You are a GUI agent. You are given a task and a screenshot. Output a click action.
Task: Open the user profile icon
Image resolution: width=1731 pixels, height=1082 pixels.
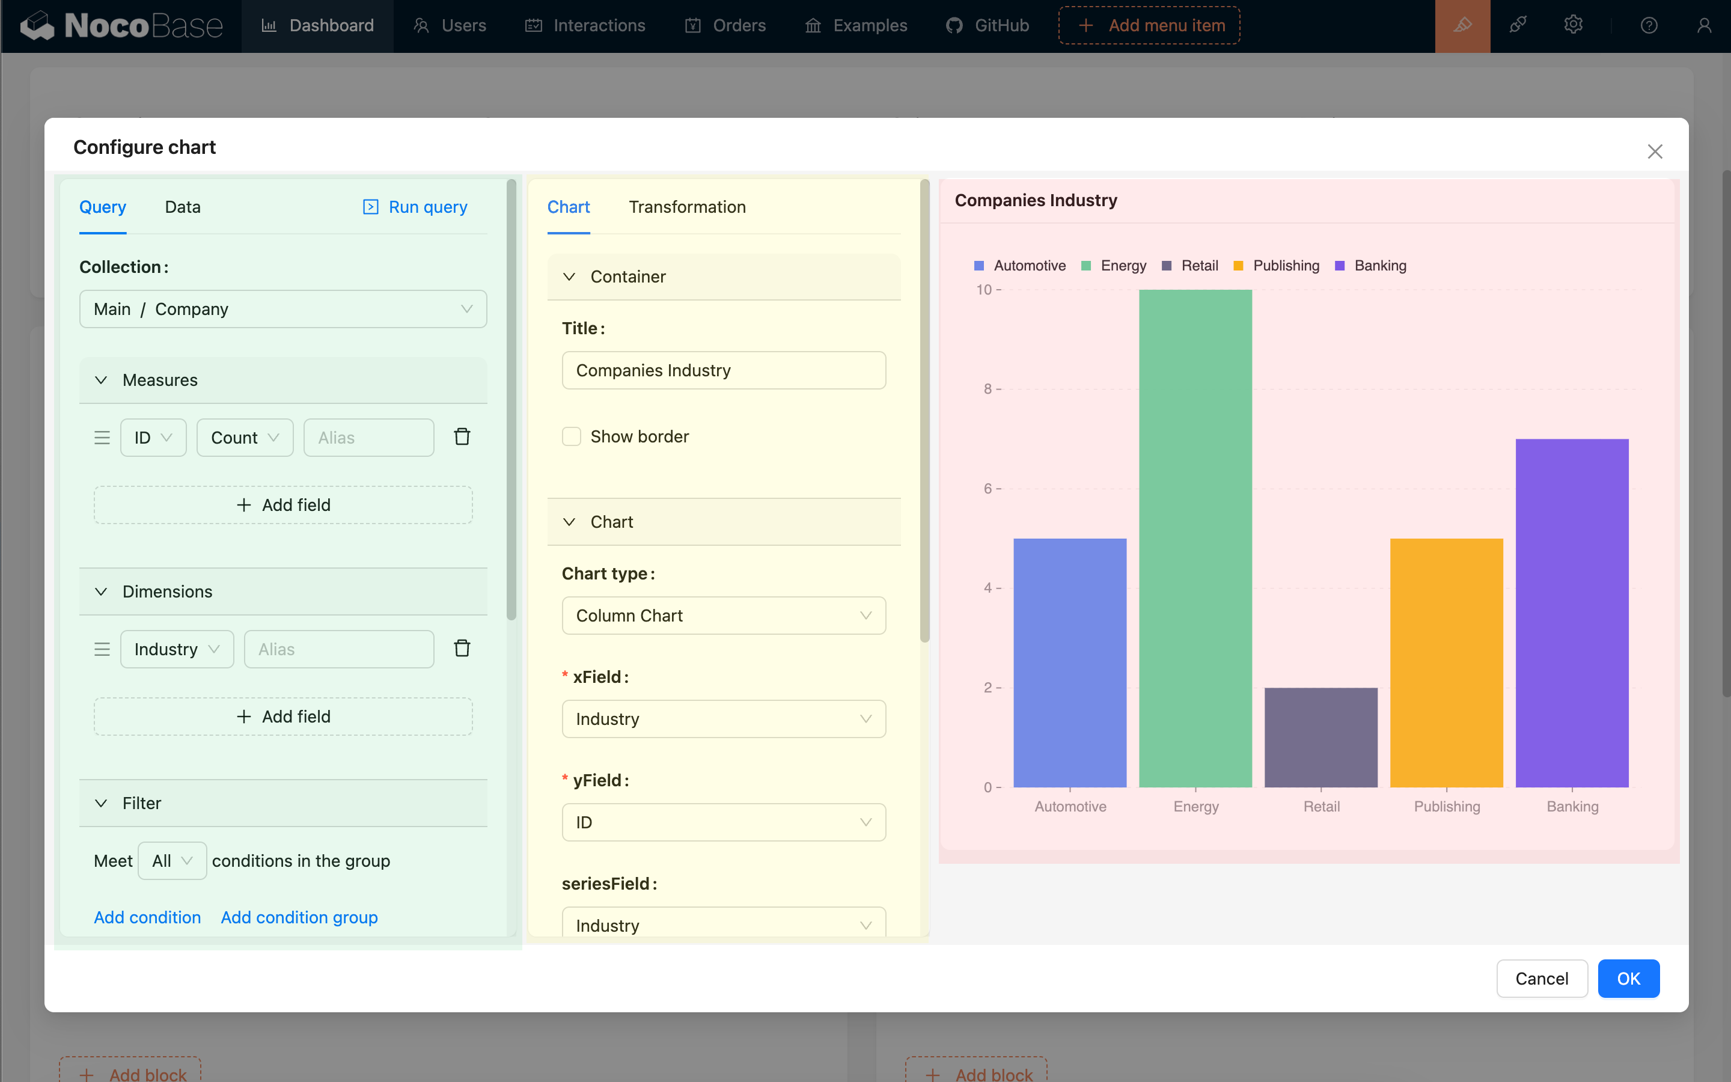[1704, 26]
